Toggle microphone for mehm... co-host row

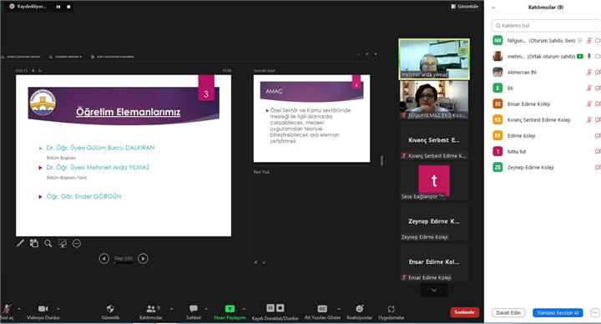coord(589,56)
